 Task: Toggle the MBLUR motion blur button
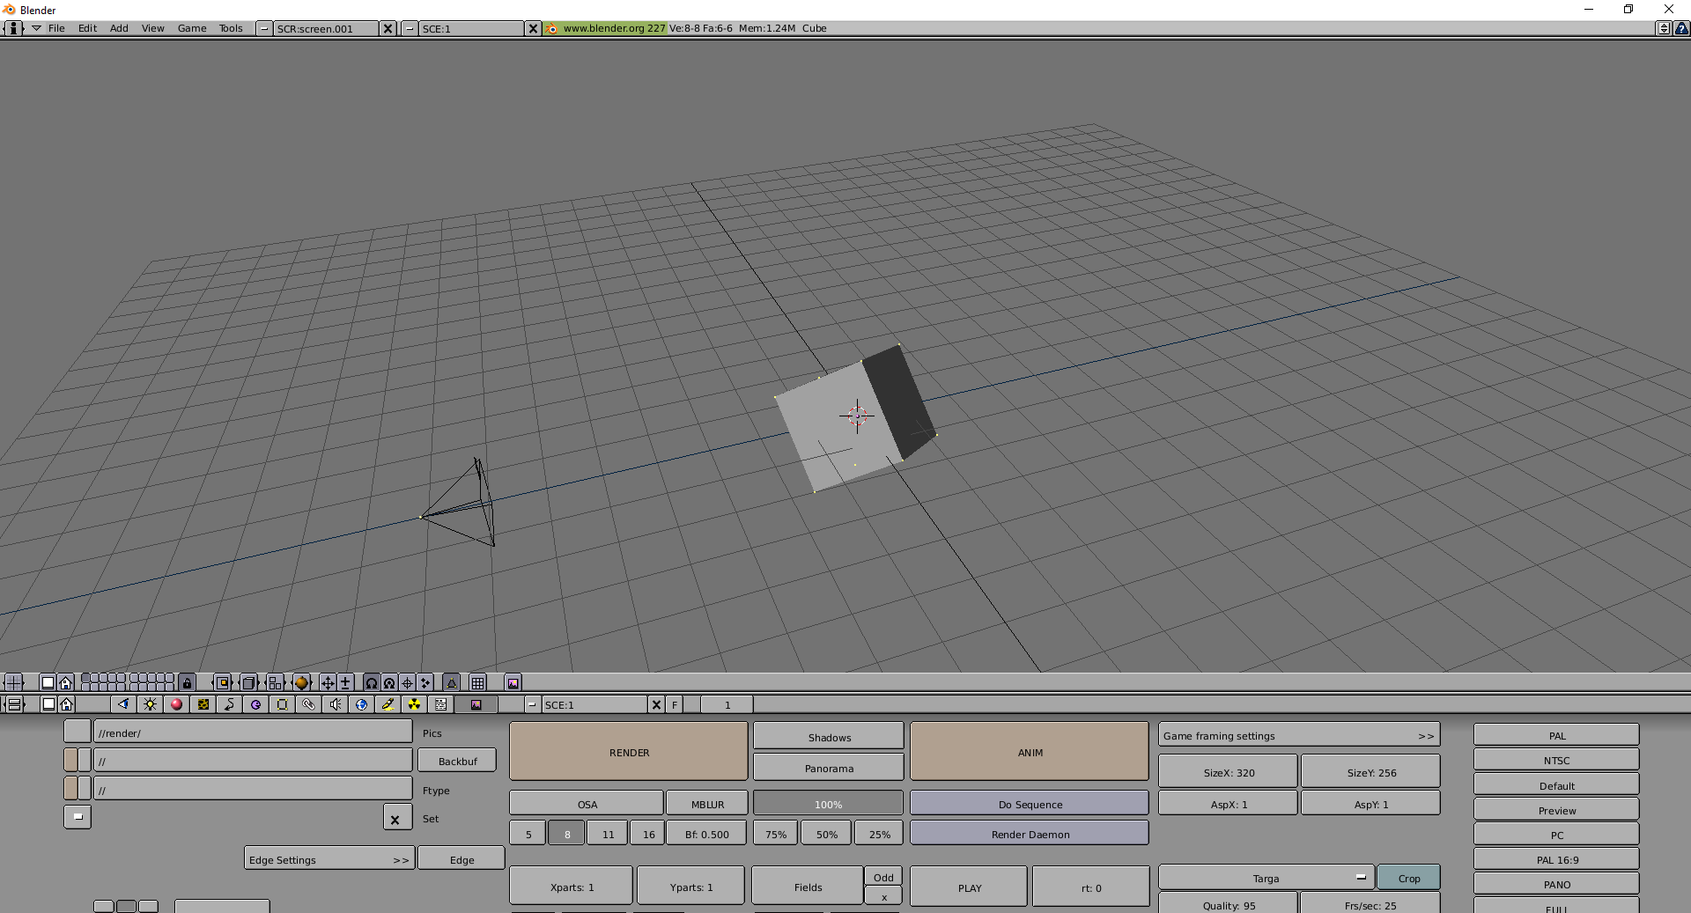[707, 804]
